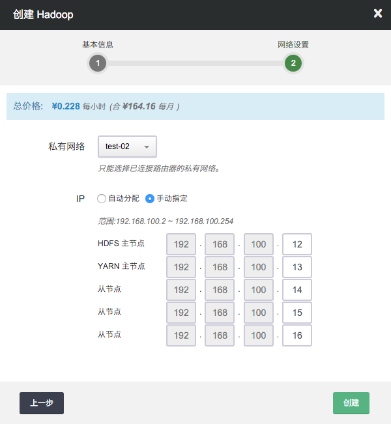Screen dimensions: 391x424
Task: Go to step 1 基本信息 circle
Action: click(x=98, y=63)
